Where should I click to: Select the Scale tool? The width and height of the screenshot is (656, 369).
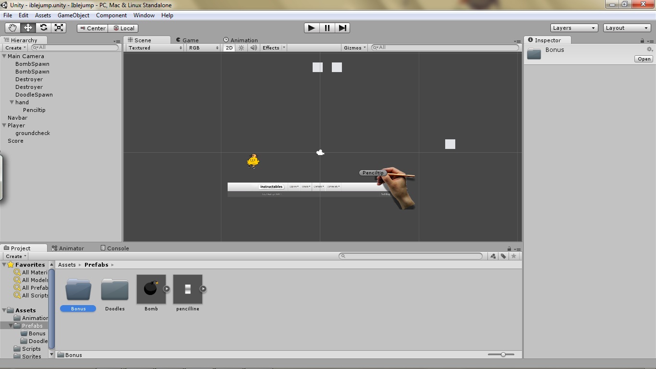point(59,28)
